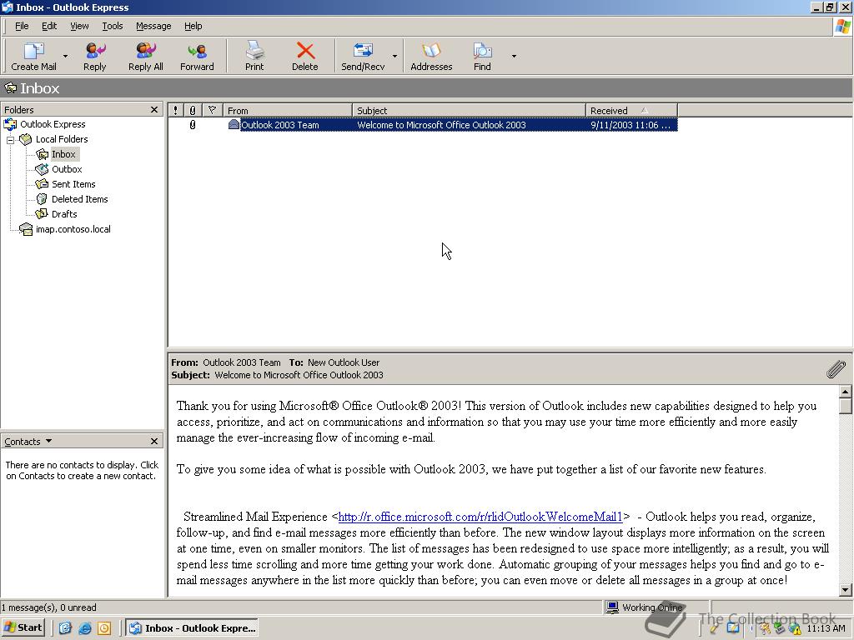Image resolution: width=854 pixels, height=640 pixels.
Task: Open the Message menu
Action: [153, 26]
